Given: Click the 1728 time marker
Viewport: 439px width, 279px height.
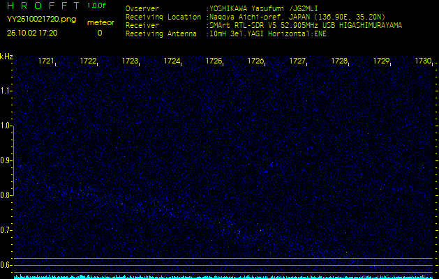Looking at the screenshot, I should [339, 61].
